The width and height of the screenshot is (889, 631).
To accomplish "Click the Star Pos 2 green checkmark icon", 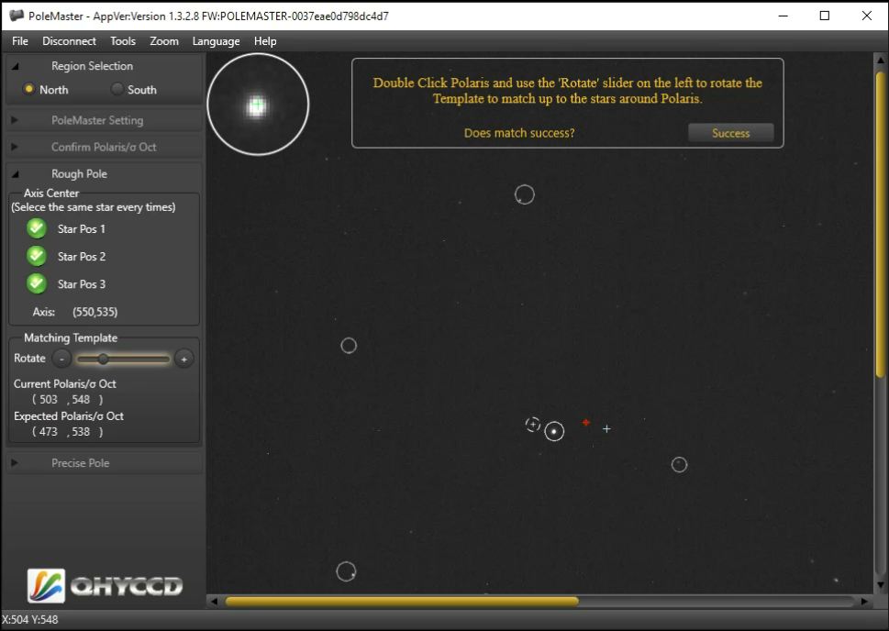I will [37, 256].
